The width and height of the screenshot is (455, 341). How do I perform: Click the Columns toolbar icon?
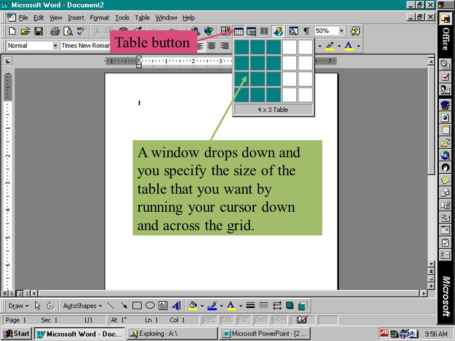(x=264, y=31)
